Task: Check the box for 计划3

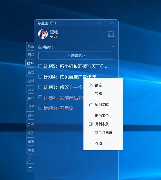Action: coord(40,87)
